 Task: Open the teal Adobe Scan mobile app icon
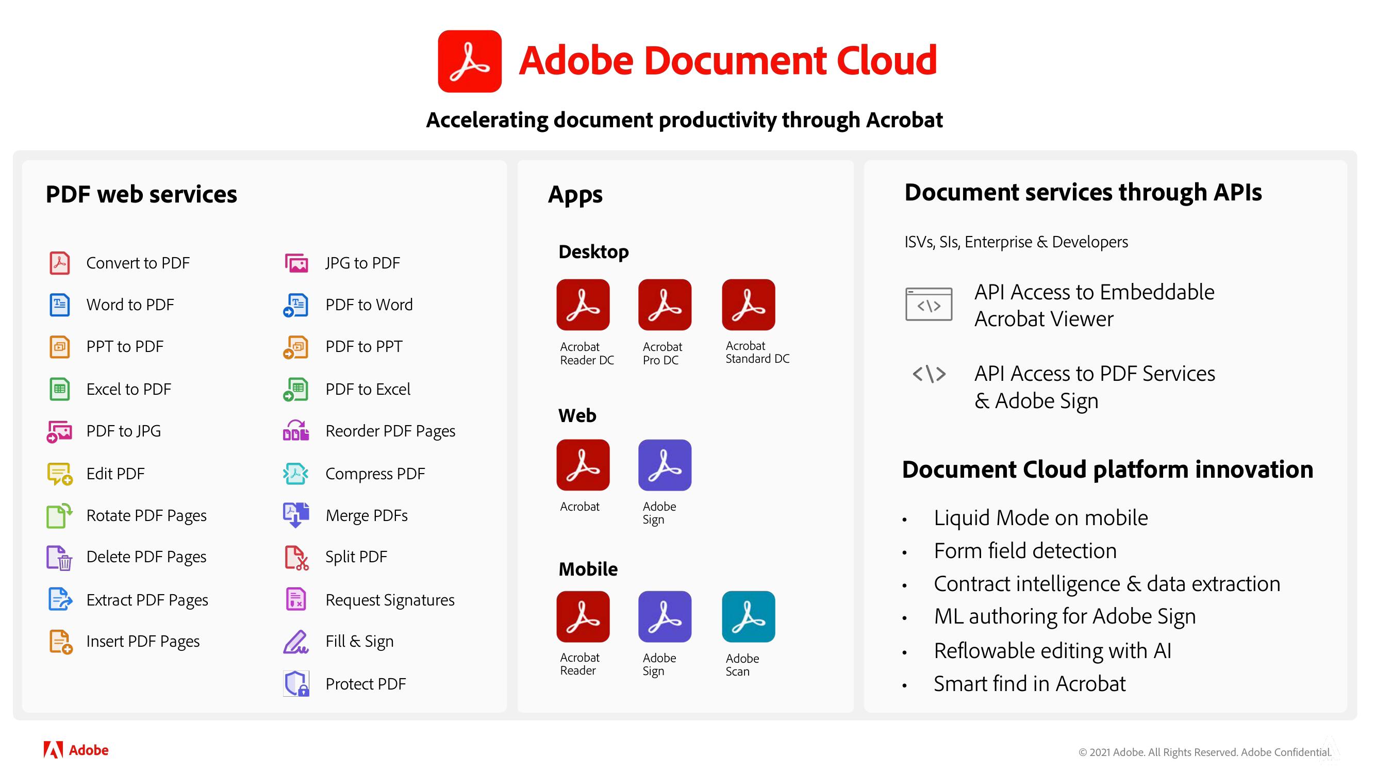coord(749,617)
